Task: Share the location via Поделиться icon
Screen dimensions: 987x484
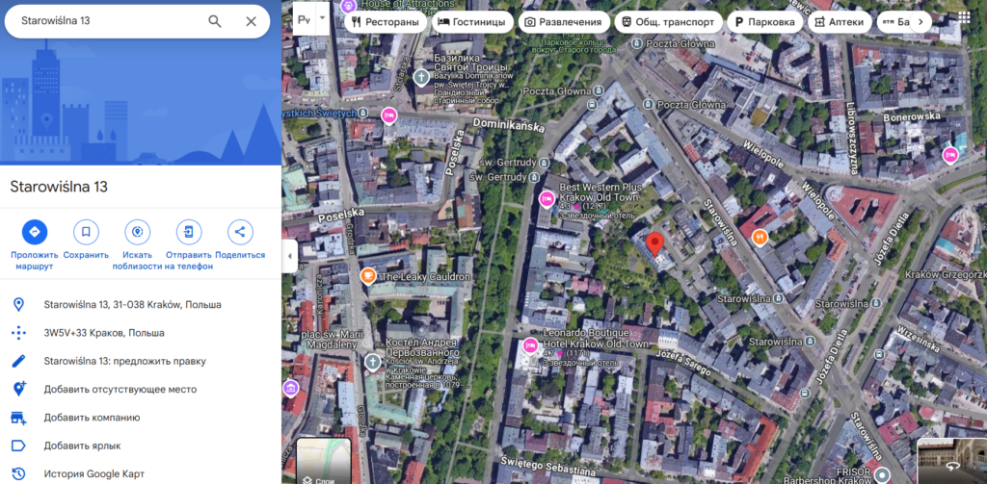Action: [240, 232]
